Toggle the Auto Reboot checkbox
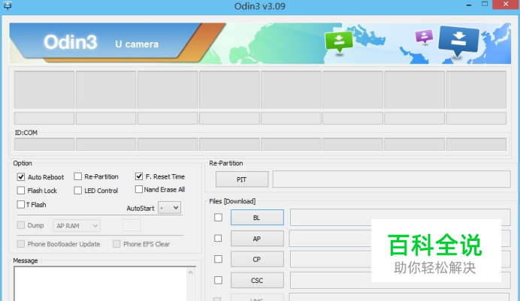The width and height of the screenshot is (520, 301). click(x=21, y=177)
